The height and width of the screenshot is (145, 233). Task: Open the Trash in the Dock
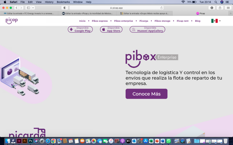pos(225,141)
